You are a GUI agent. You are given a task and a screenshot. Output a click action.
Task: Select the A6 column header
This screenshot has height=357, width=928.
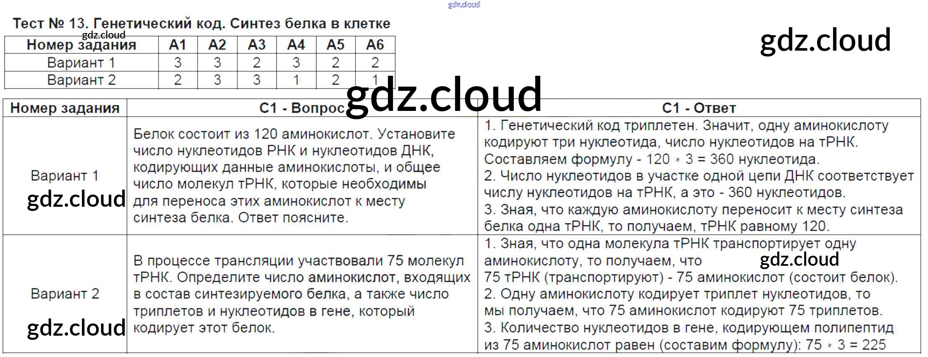click(375, 45)
